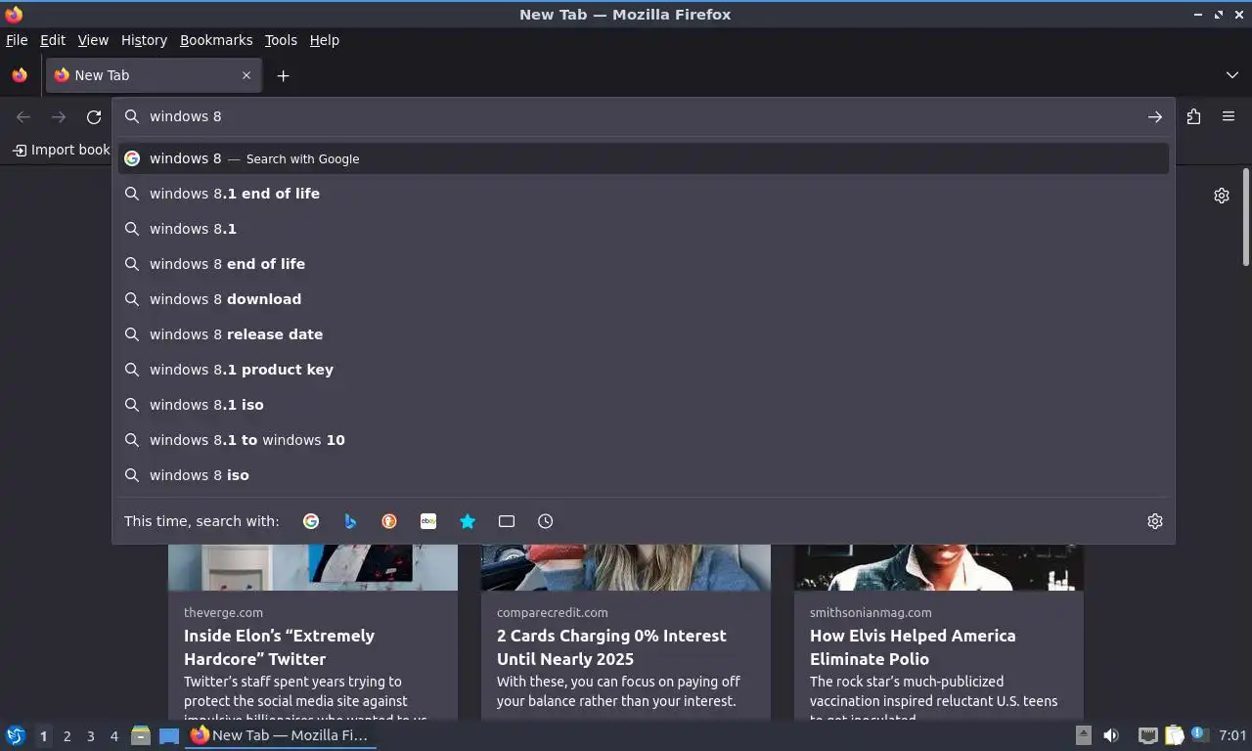Show the desktop from taskbar icon

(x=169, y=735)
